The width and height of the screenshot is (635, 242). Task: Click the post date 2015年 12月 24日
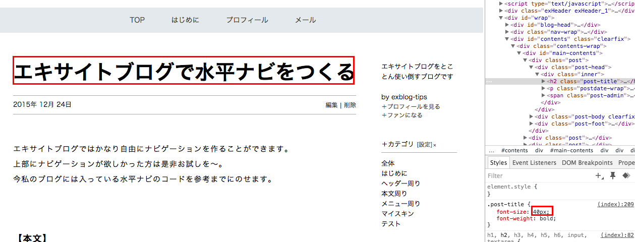(x=42, y=105)
